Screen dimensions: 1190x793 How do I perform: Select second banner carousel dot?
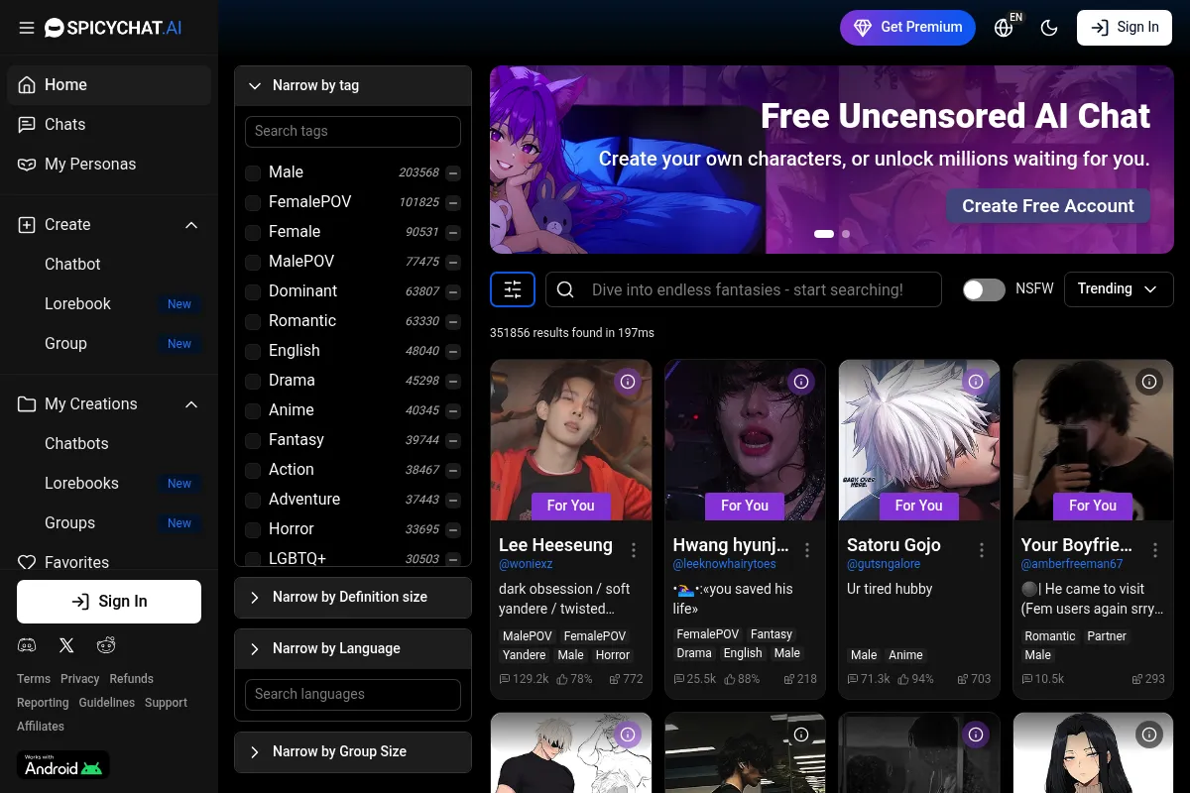846,234
